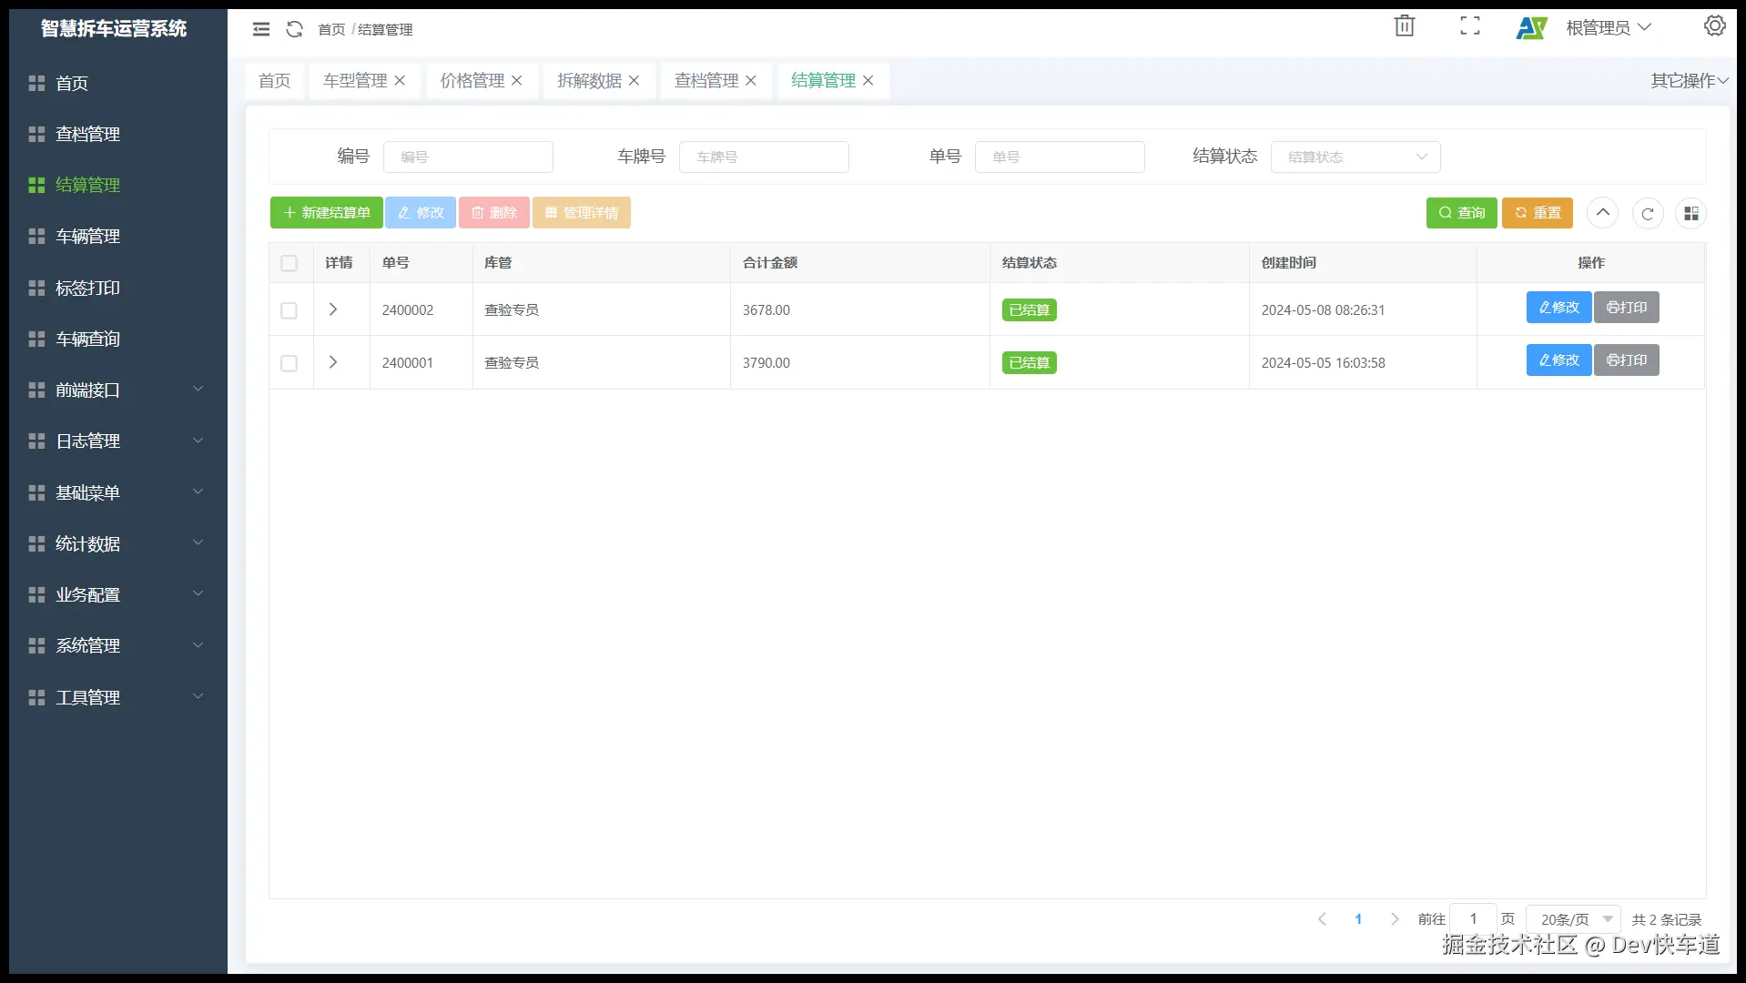The height and width of the screenshot is (983, 1746).
Task: Click the orange 重置 button
Action: point(1538,213)
